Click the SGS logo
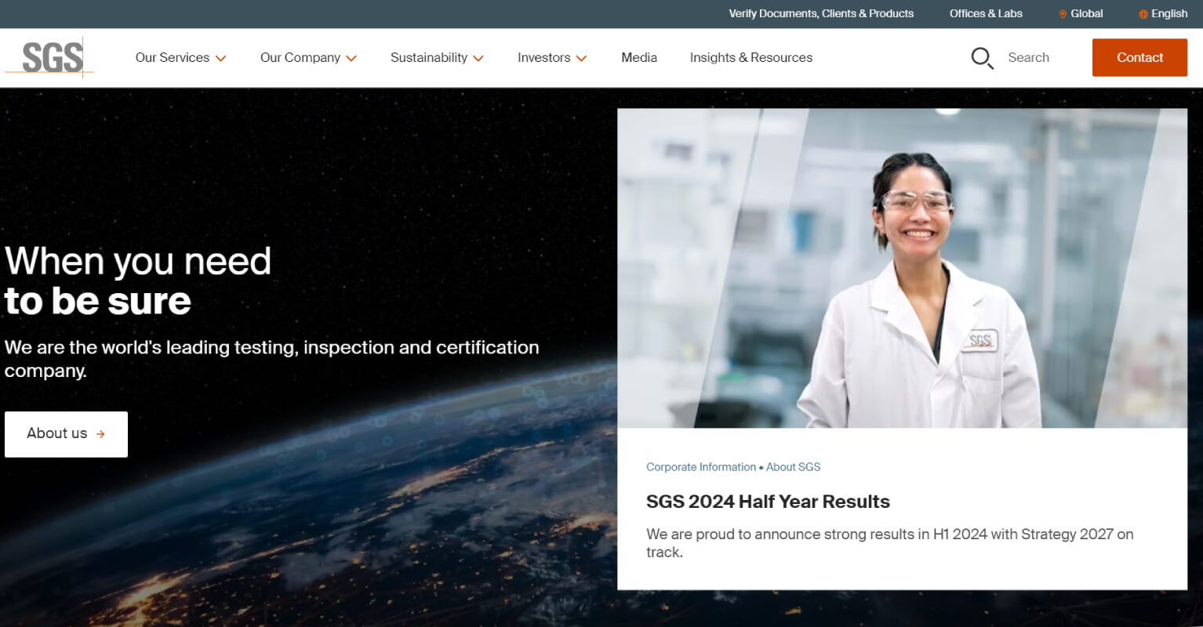This screenshot has height=627, width=1203. [x=50, y=57]
